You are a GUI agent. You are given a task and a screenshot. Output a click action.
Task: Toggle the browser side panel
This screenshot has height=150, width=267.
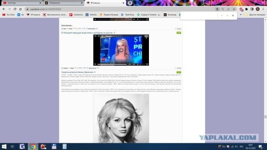(x=252, y=9)
